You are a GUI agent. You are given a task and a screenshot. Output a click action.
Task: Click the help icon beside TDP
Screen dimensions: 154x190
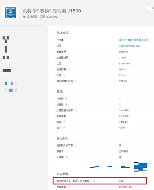click(x=64, y=128)
